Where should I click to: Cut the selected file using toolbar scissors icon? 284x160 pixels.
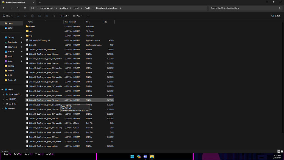[18, 16]
